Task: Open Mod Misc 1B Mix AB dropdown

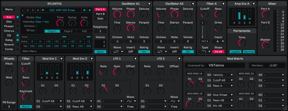Action: (x=223, y=106)
